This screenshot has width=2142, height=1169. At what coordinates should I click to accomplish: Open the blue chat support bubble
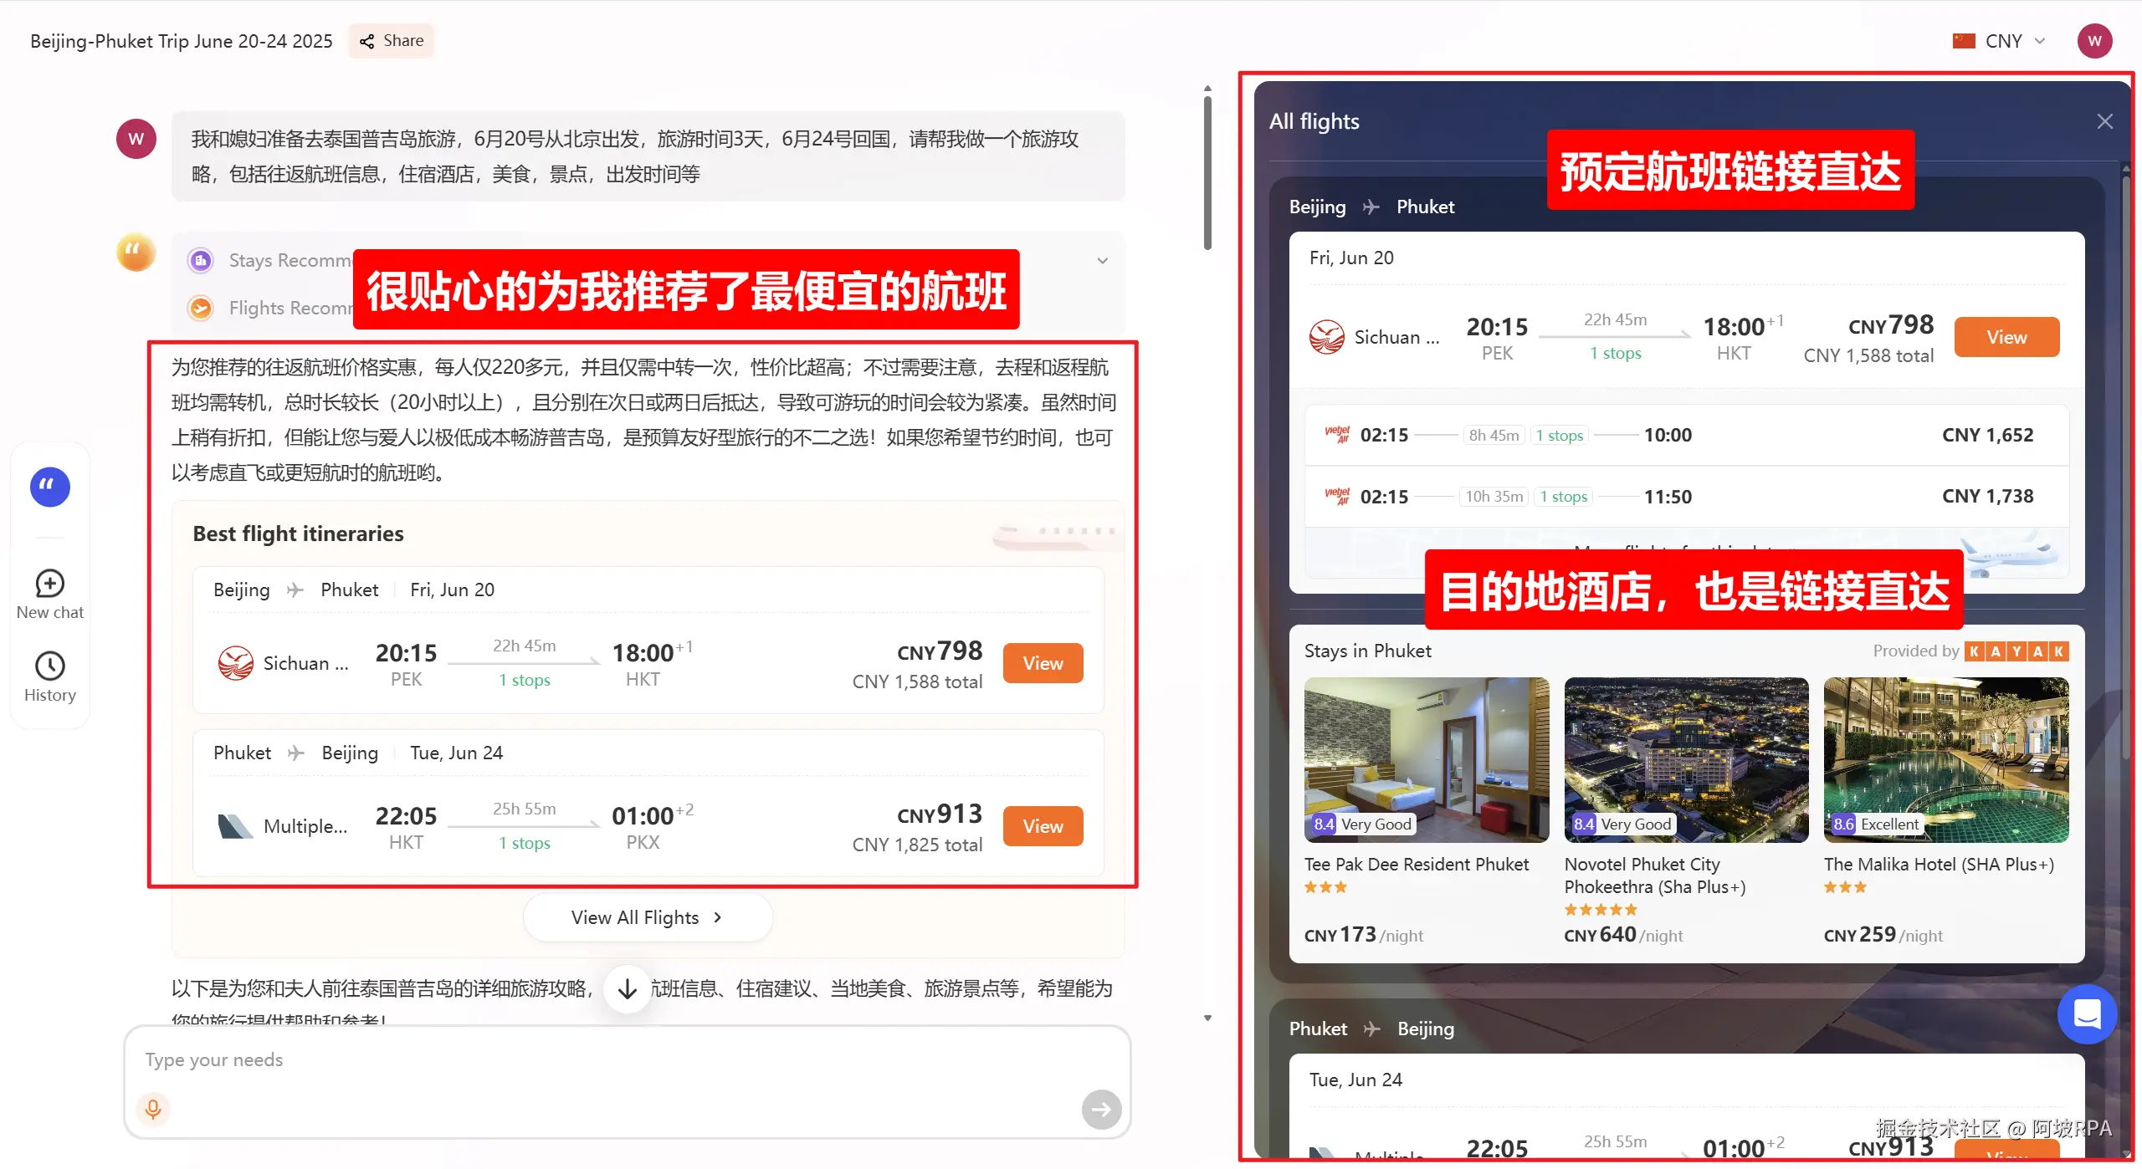click(x=2087, y=1013)
